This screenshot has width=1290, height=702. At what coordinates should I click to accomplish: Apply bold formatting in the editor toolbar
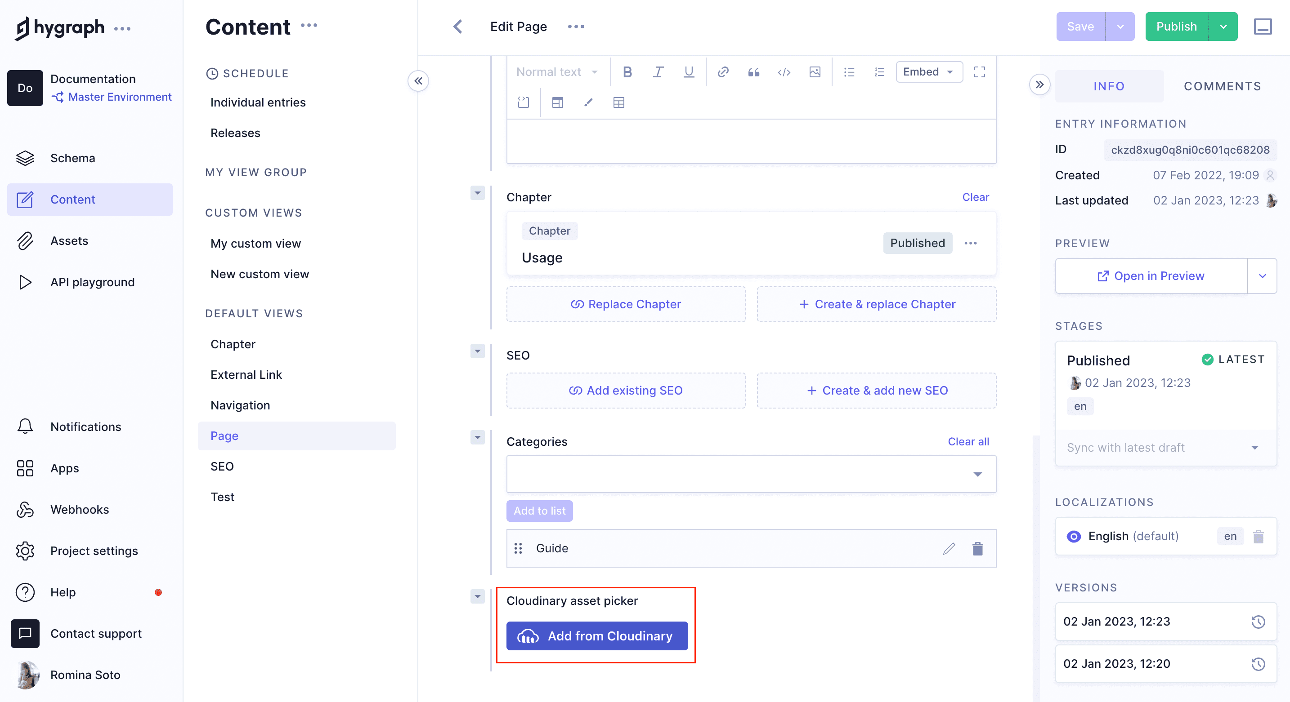click(x=627, y=71)
